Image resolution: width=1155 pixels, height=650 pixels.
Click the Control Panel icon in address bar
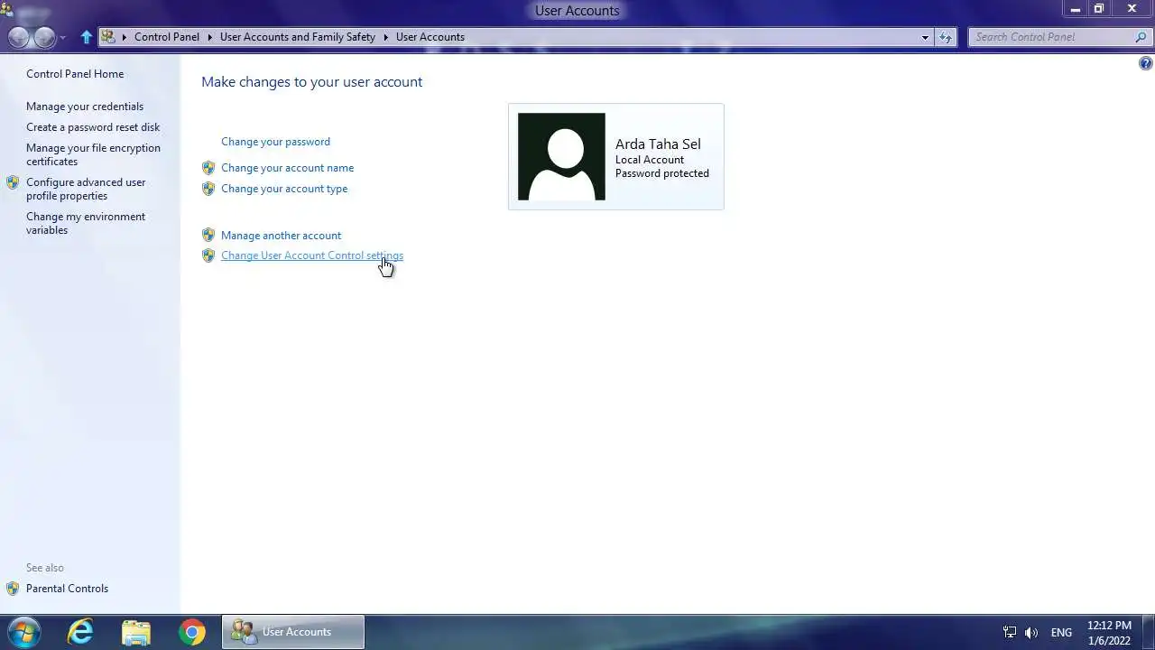click(x=108, y=37)
